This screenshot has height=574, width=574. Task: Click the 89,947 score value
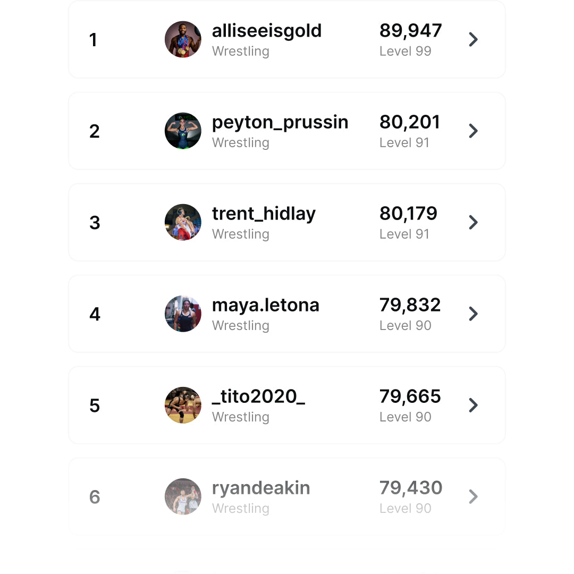tap(410, 31)
